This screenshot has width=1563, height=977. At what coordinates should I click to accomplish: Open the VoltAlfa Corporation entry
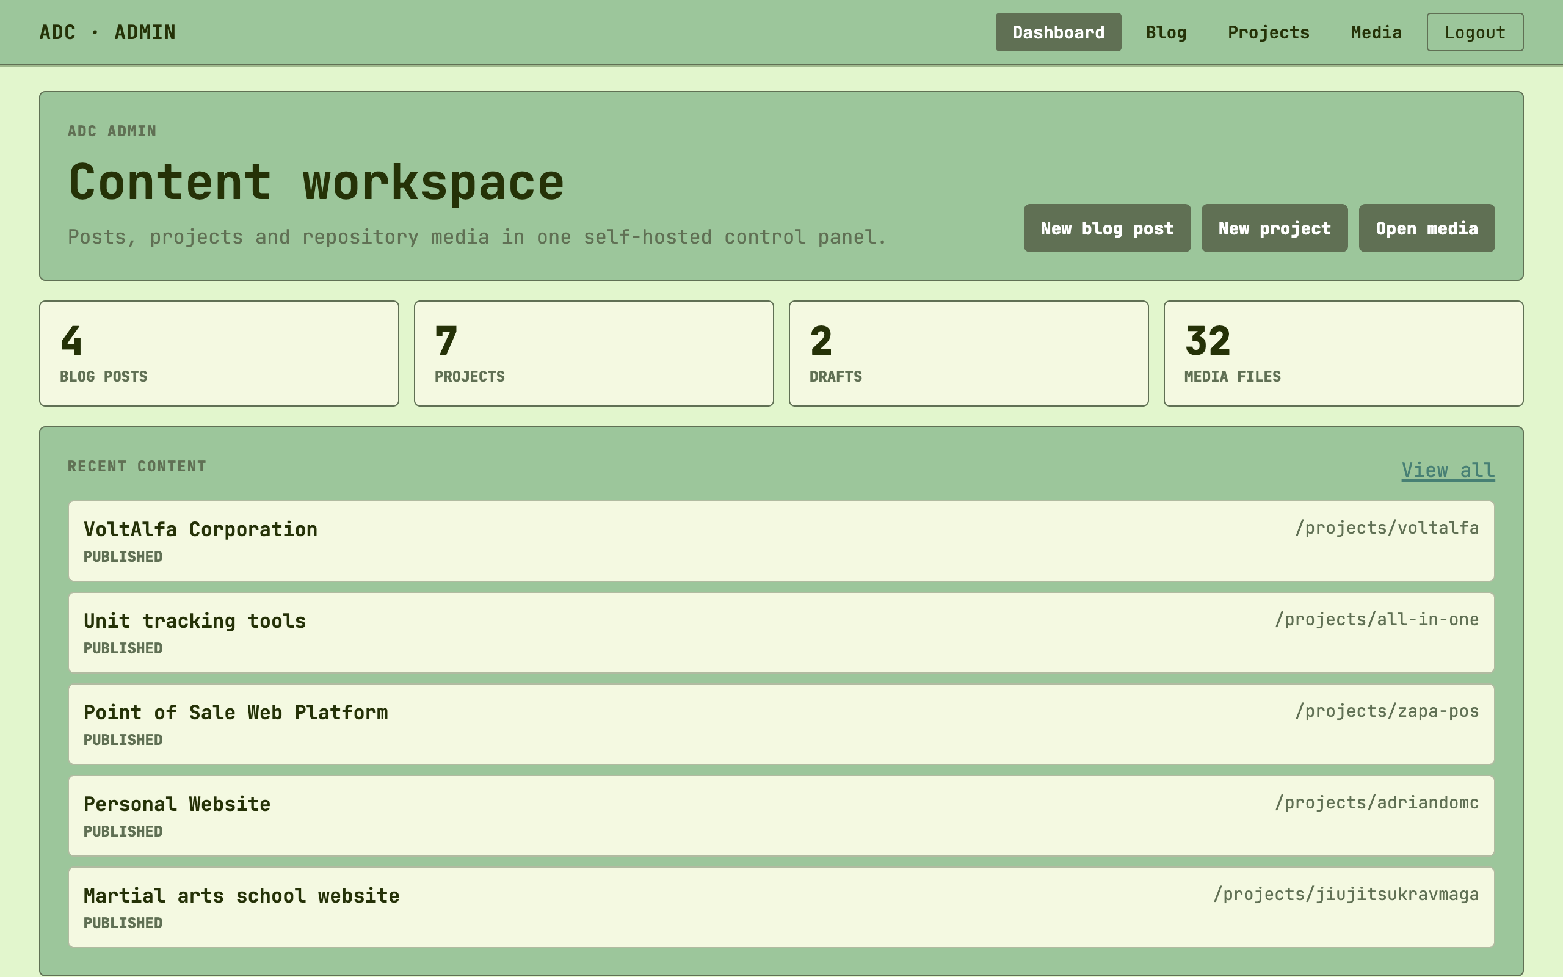pos(781,541)
